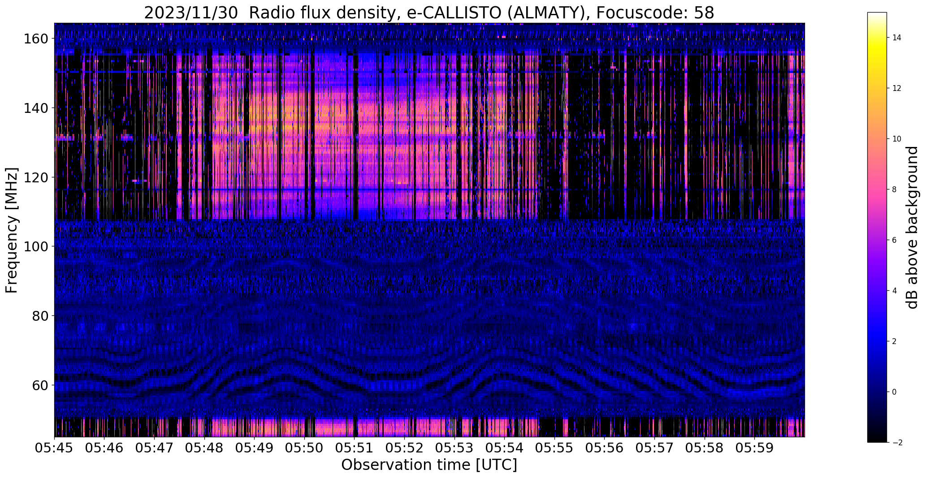Click the 6 colorbar tick label
Screen dimensions: 926x478
click(895, 241)
